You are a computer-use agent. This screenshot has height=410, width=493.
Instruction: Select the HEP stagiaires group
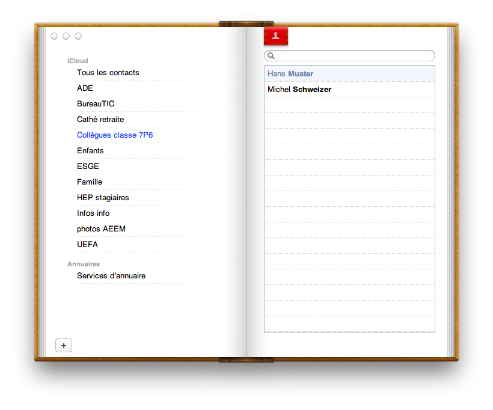pyautogui.click(x=103, y=198)
